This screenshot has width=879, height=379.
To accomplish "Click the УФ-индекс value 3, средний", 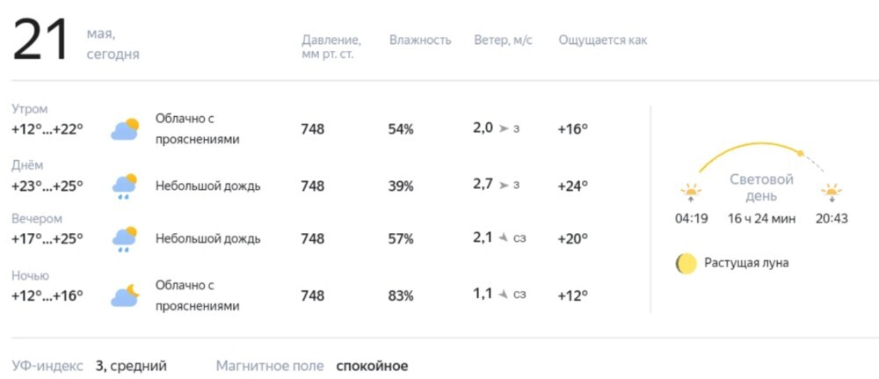I will coord(131,367).
